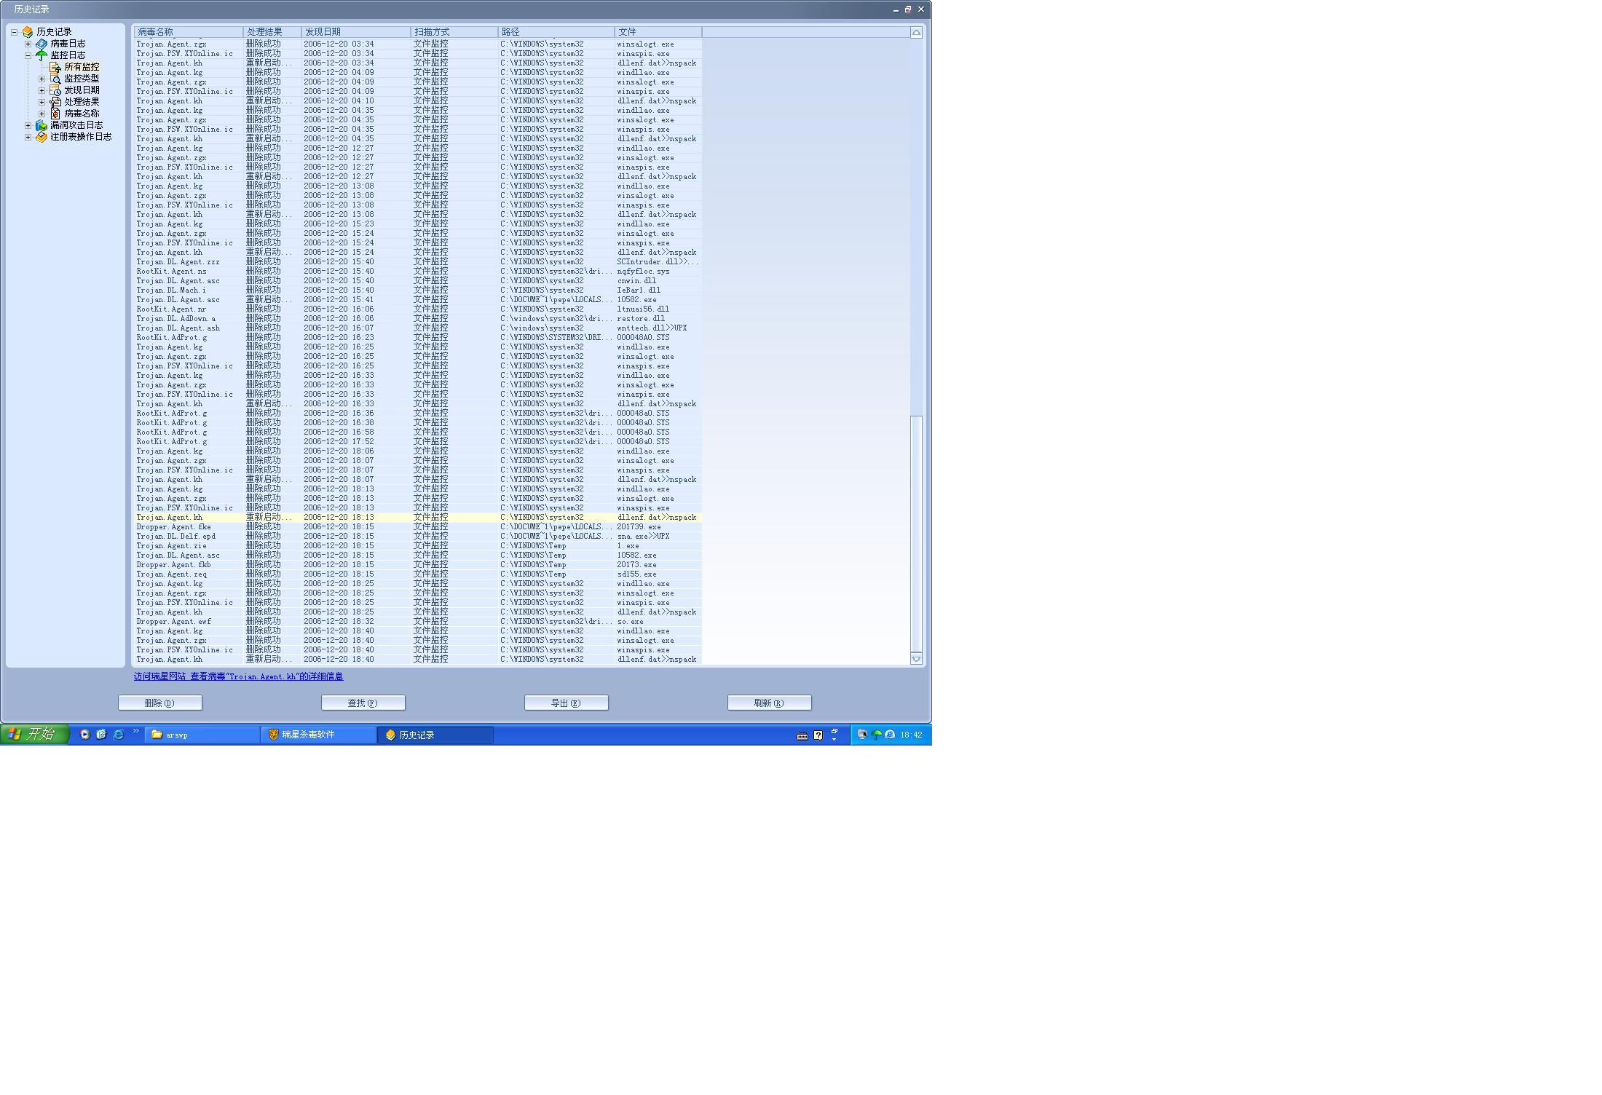Collapse the 监控日志 tree node

click(28, 55)
